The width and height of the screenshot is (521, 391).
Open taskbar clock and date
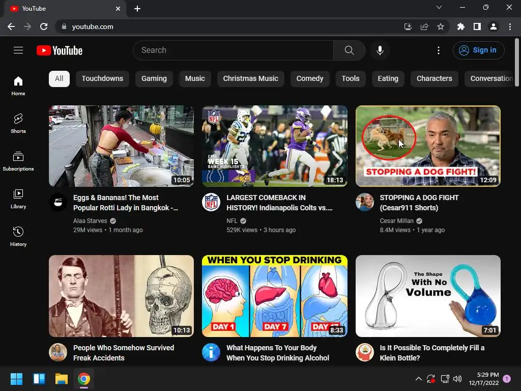point(484,379)
